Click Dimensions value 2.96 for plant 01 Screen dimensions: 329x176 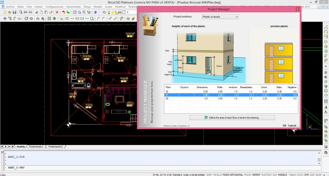(205, 95)
